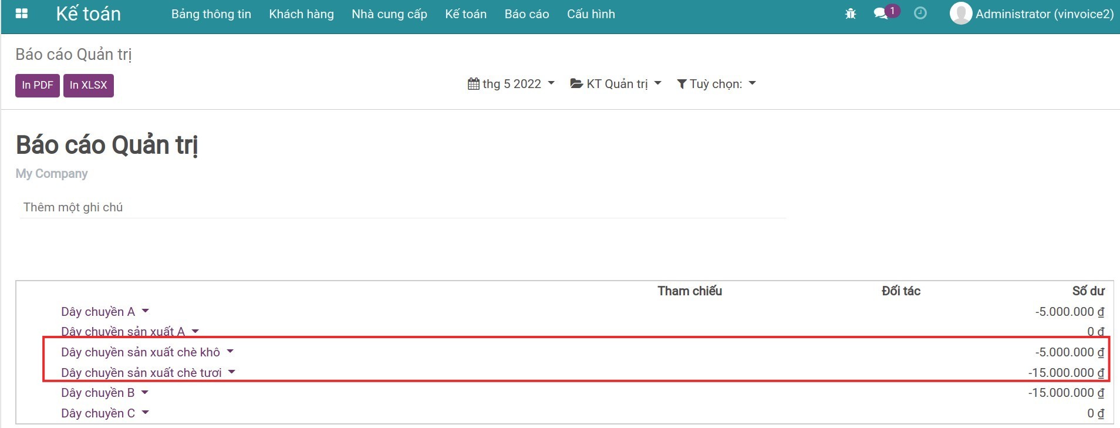The width and height of the screenshot is (1120, 428).
Task: Open the activities clock icon
Action: click(920, 14)
